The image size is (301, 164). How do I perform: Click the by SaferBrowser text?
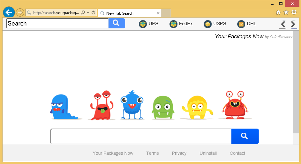tap(279, 37)
